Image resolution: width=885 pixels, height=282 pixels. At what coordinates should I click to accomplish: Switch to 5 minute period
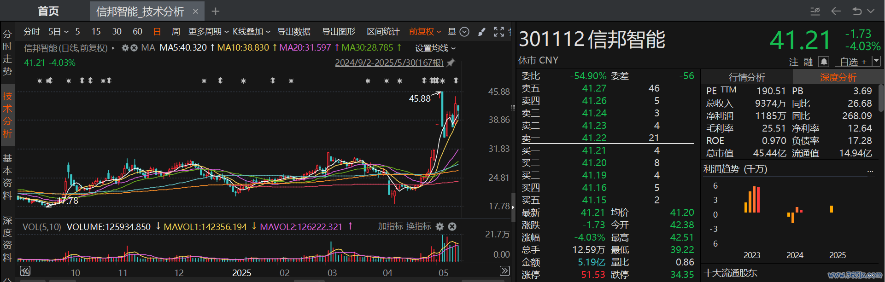(x=77, y=32)
